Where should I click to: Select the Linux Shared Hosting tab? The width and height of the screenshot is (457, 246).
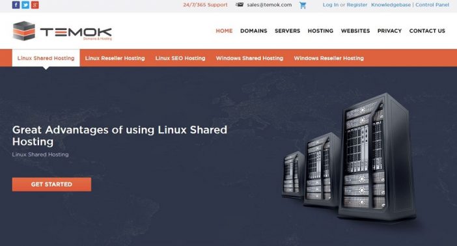tap(46, 58)
